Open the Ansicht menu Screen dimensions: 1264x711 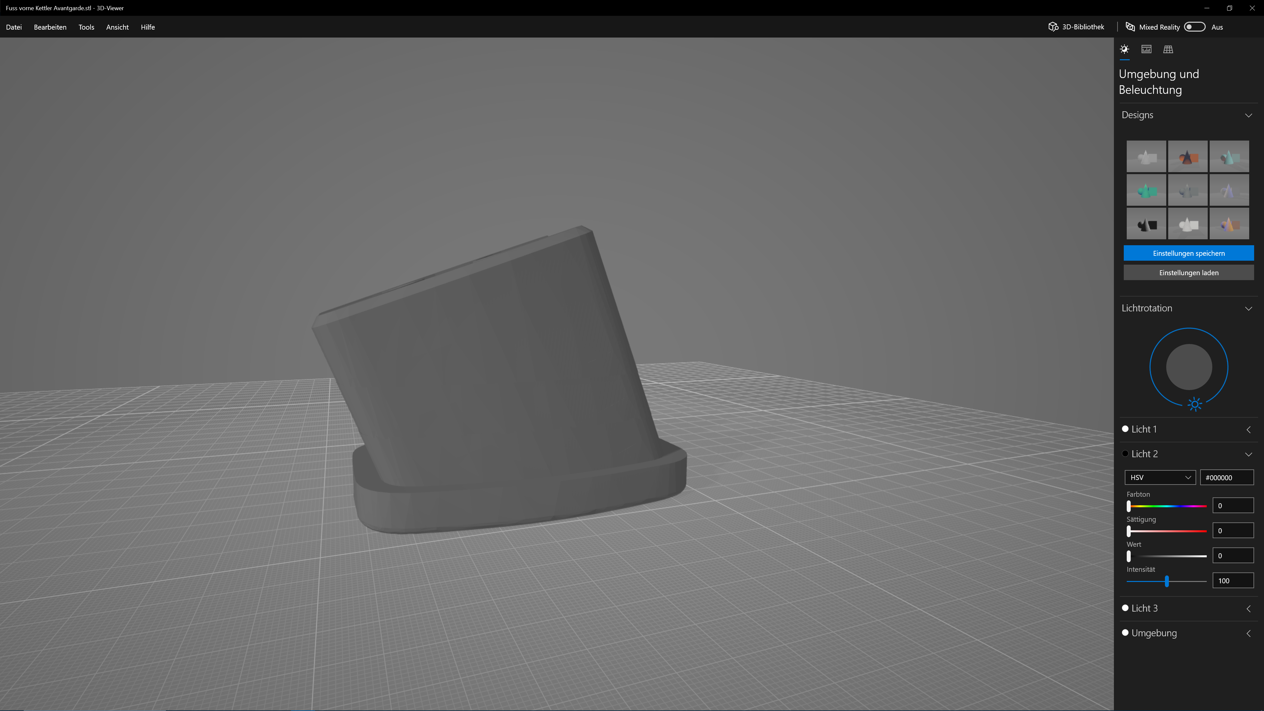pos(117,27)
